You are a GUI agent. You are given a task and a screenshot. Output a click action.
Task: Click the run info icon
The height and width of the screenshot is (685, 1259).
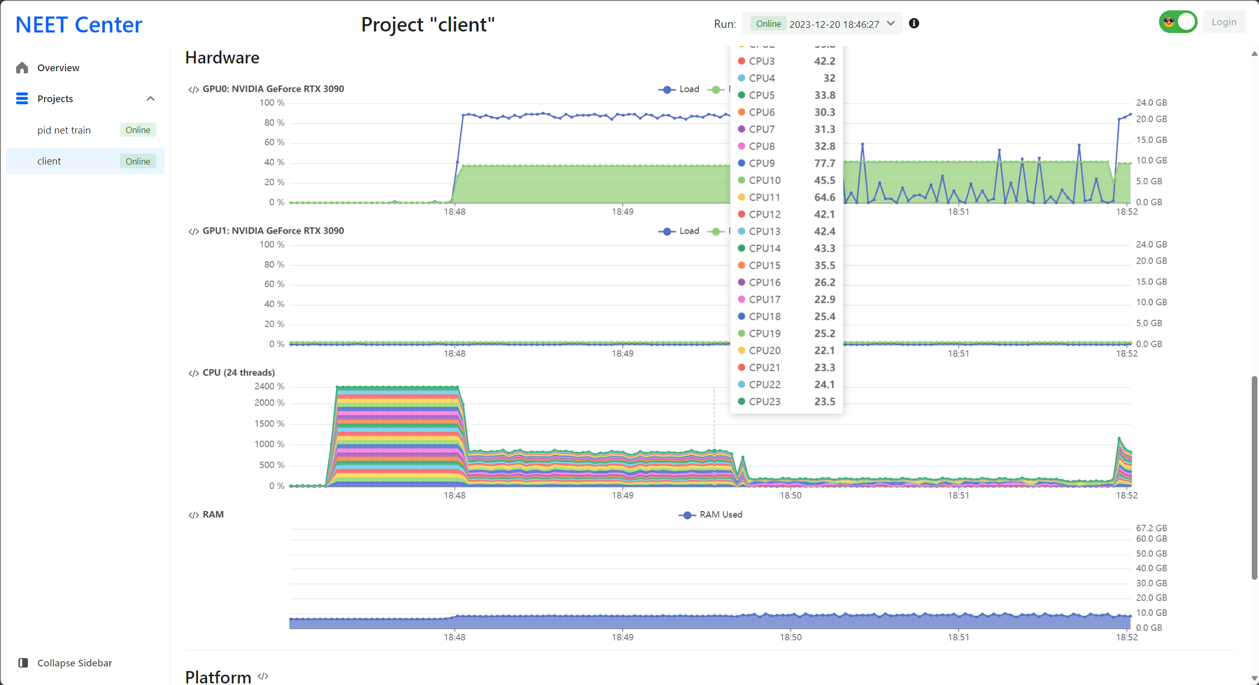click(914, 23)
